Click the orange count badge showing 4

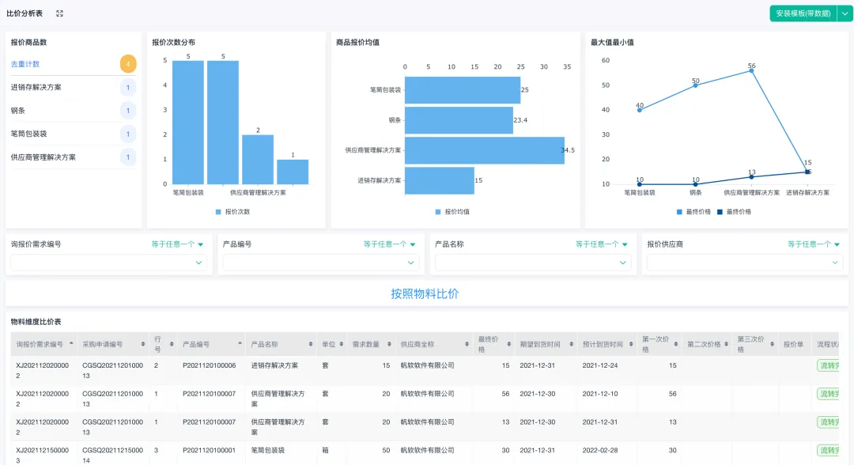pos(128,64)
